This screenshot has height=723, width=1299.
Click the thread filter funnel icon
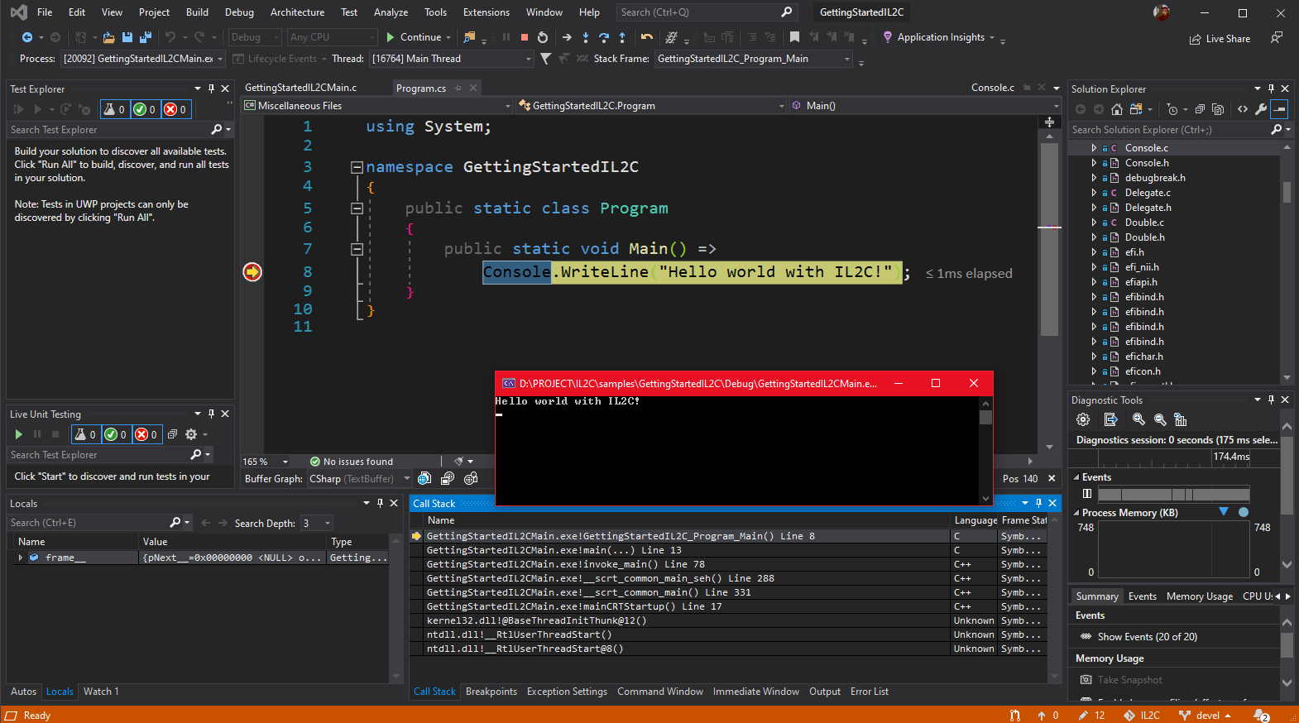point(546,59)
